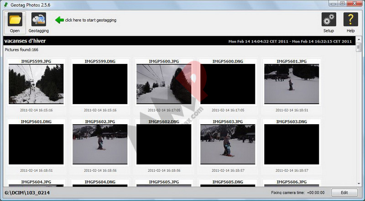Click the IMGP5605.DNG file name
The width and height of the screenshot is (365, 201).
pyautogui.click(x=228, y=182)
